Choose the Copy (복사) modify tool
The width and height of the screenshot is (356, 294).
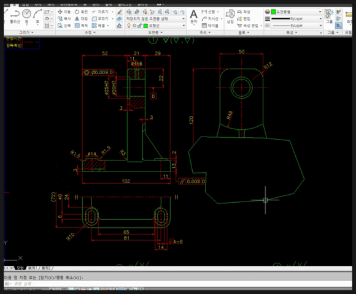(x=64, y=18)
